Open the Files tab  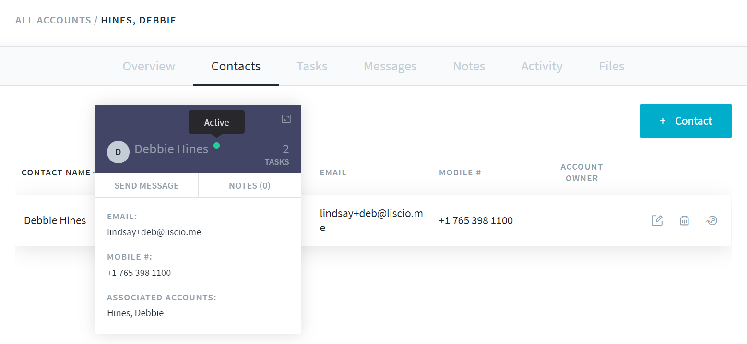pyautogui.click(x=611, y=66)
